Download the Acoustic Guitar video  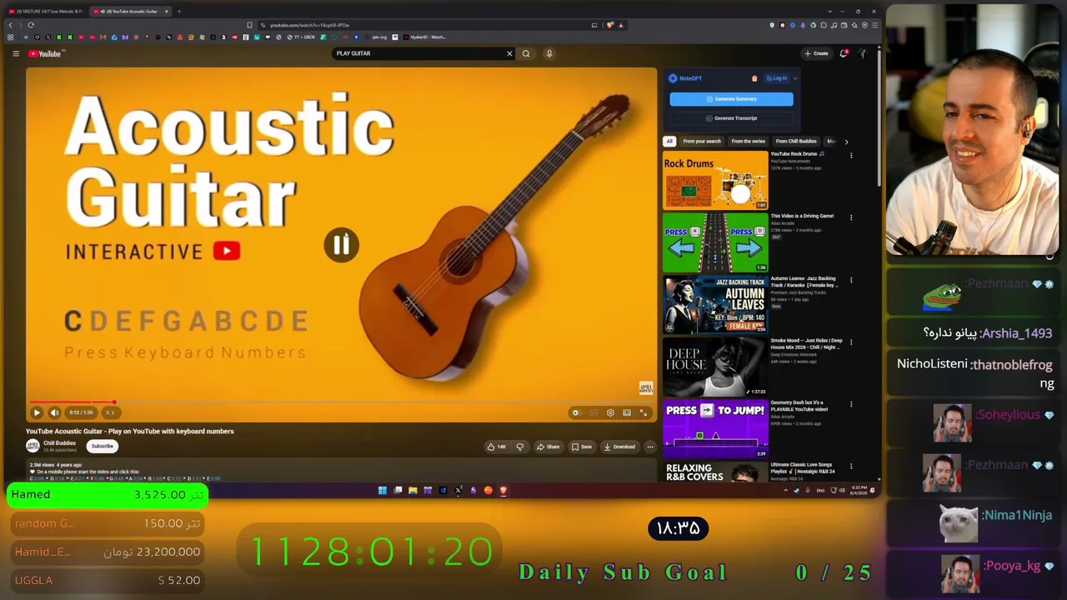[x=619, y=447]
